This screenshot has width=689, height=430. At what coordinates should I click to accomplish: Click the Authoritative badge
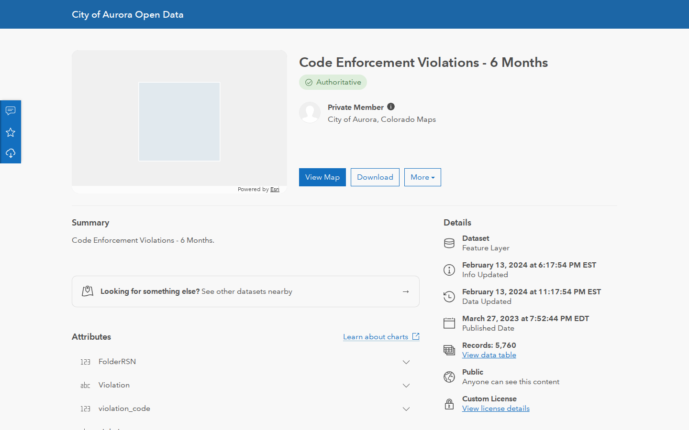pyautogui.click(x=333, y=82)
